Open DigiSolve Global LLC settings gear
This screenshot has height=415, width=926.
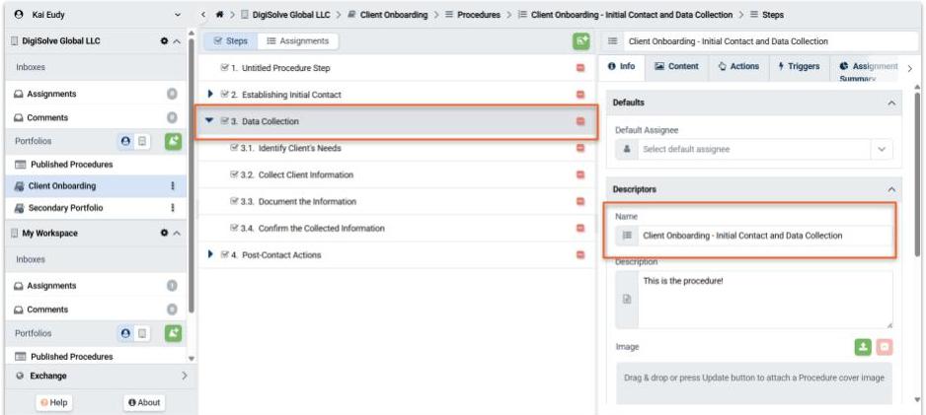coord(164,41)
